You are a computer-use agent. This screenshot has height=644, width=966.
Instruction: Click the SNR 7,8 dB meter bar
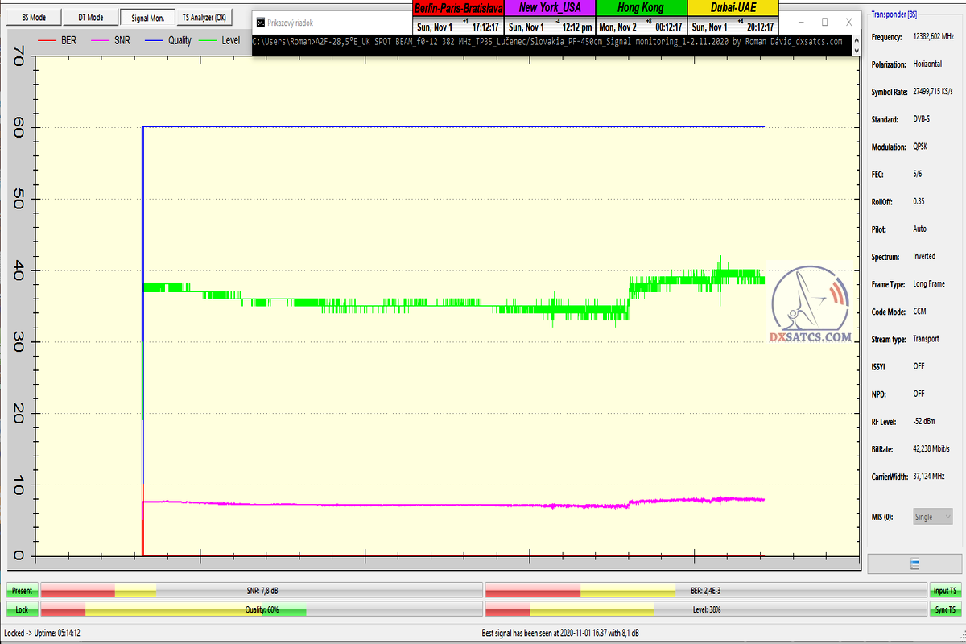[x=262, y=591]
